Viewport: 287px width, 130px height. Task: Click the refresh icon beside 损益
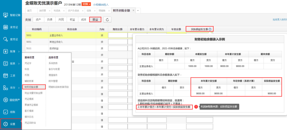107,20
